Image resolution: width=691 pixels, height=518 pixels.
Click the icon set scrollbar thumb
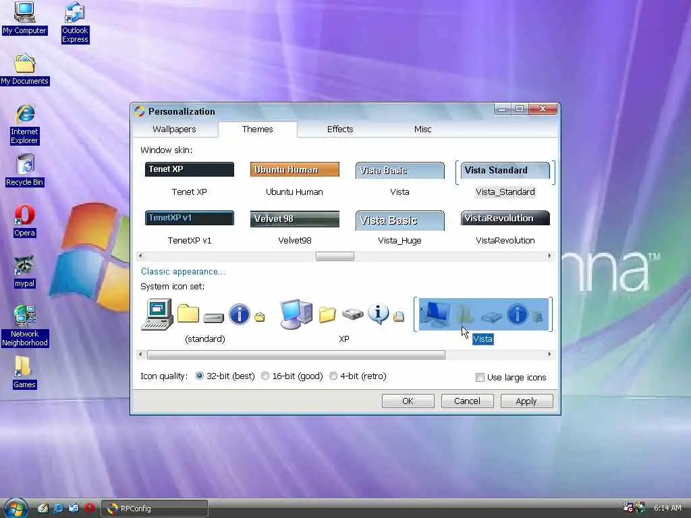point(296,355)
